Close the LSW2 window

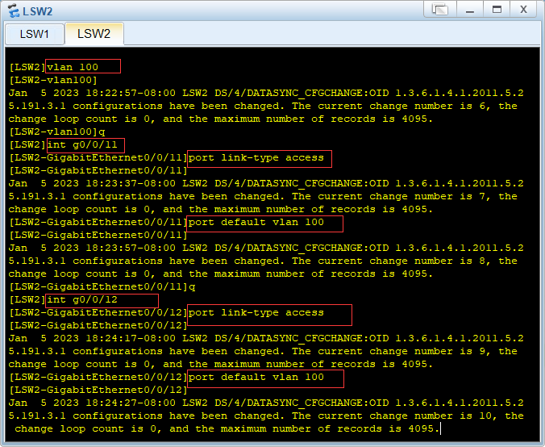pyautogui.click(x=523, y=9)
